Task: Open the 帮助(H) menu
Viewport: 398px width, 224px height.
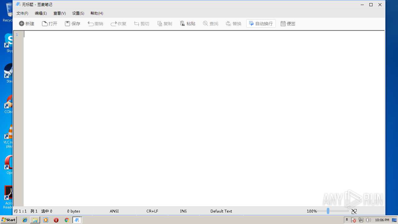Action: click(x=97, y=13)
